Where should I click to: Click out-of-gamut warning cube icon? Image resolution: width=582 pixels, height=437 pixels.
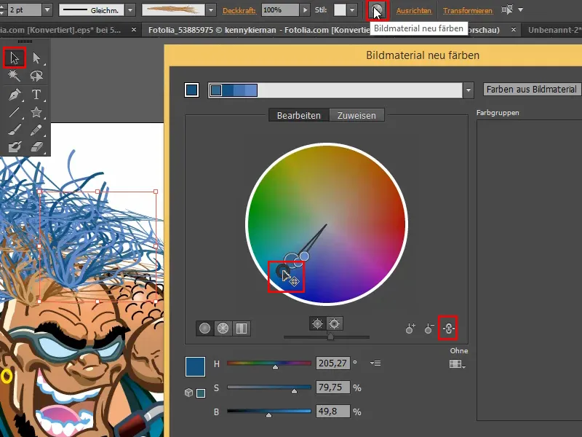(x=188, y=393)
